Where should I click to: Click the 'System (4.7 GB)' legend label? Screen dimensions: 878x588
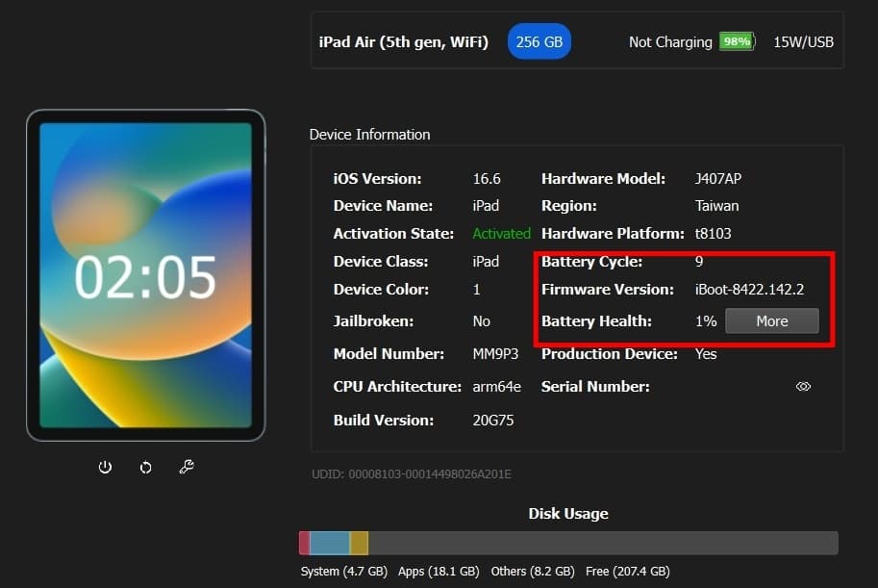[344, 572]
